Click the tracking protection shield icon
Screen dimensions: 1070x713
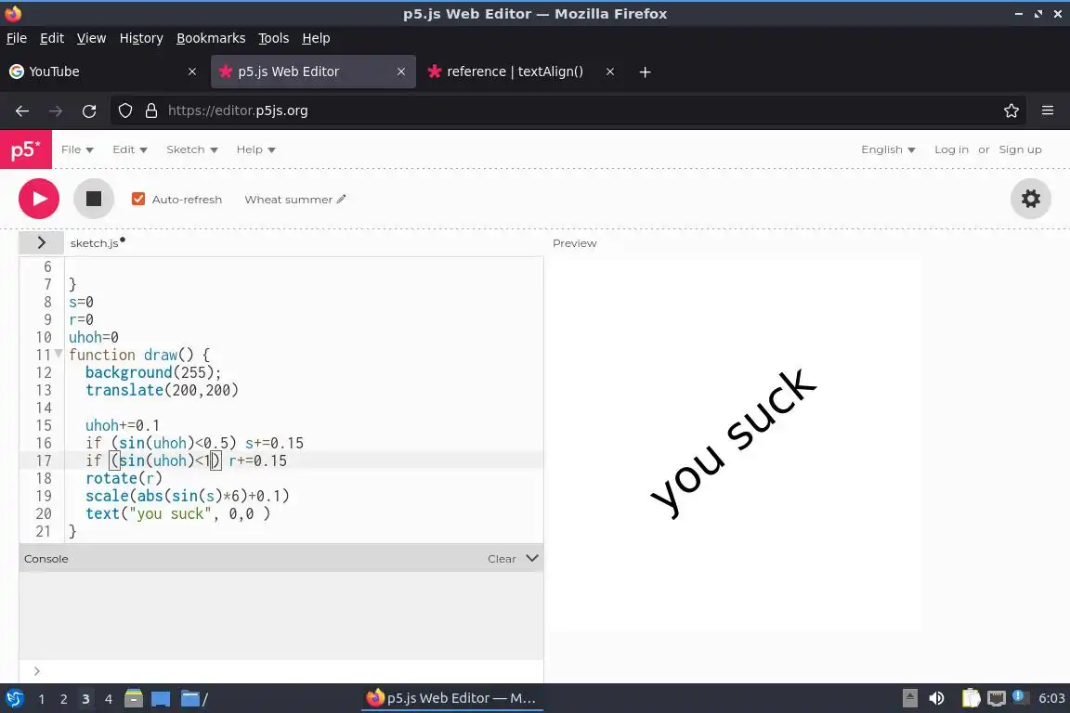125,110
